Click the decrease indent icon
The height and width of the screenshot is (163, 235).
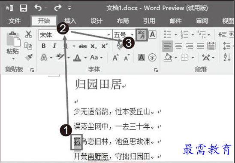222,34
